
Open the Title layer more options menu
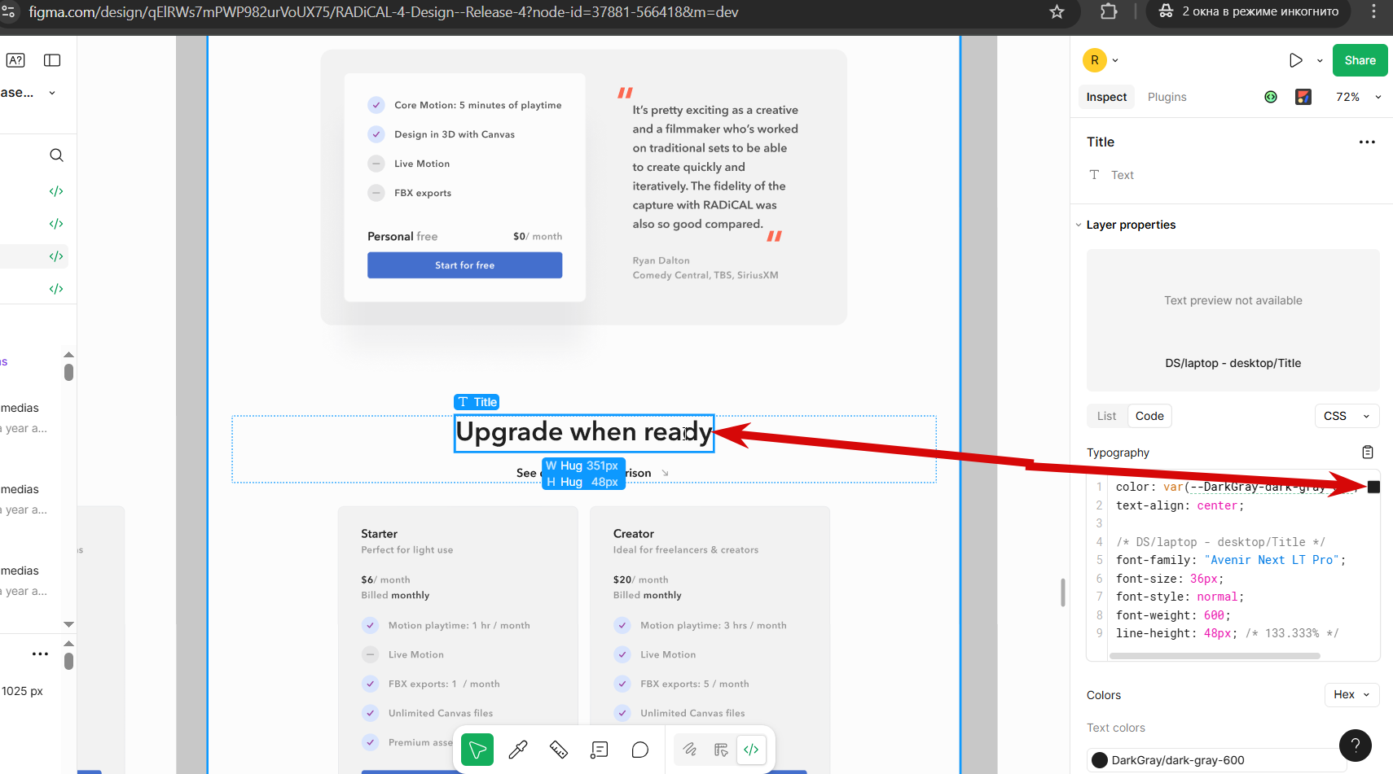point(1367,142)
